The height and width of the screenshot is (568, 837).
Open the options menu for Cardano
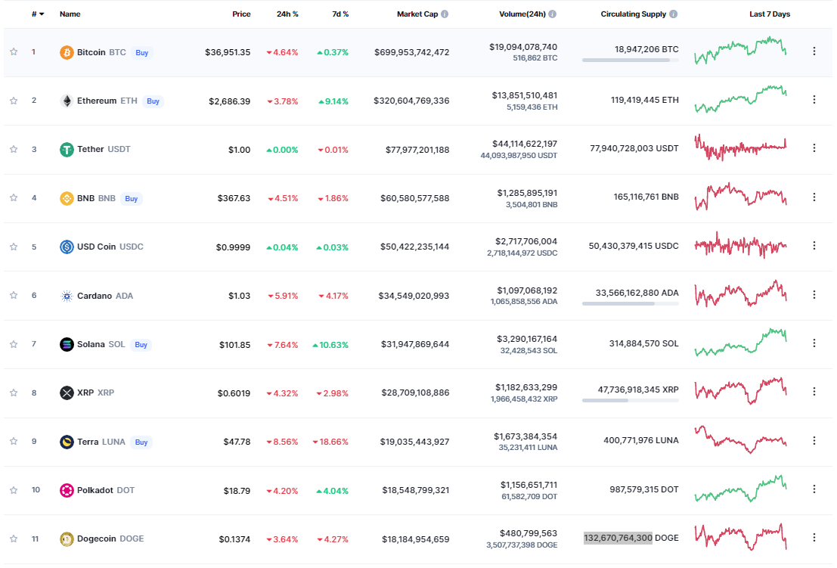tap(814, 294)
